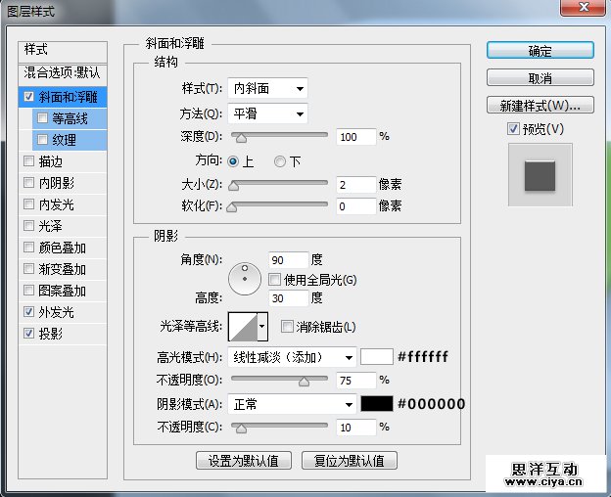Click the 确定 button
Image resolution: width=611 pixels, height=497 pixels.
pyautogui.click(x=540, y=51)
